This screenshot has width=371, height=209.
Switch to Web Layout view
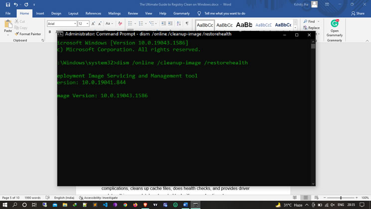317,198
